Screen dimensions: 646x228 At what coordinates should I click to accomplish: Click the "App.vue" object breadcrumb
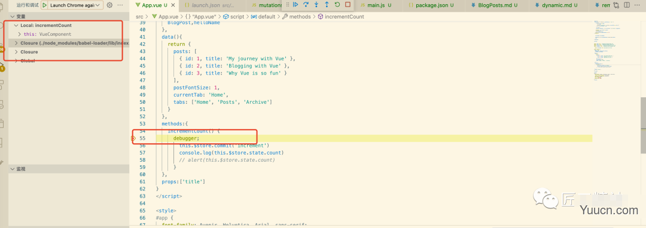point(200,17)
